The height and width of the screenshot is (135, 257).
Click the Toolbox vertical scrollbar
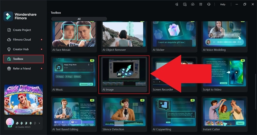[256, 92]
